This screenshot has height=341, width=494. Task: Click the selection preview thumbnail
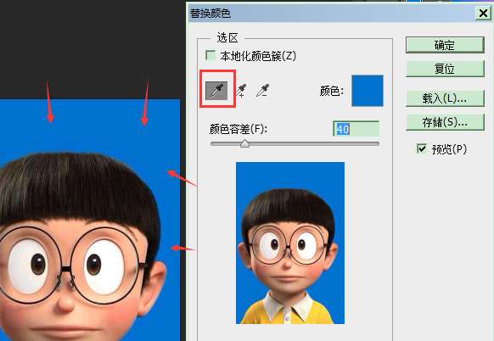290,243
